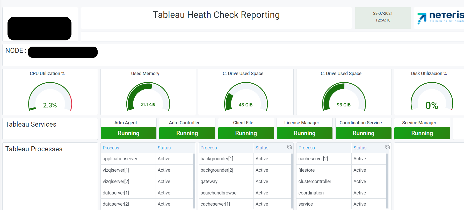Screen dimensions: 464x210
Task: Click the Tableau Processes heading
Action: (x=34, y=149)
